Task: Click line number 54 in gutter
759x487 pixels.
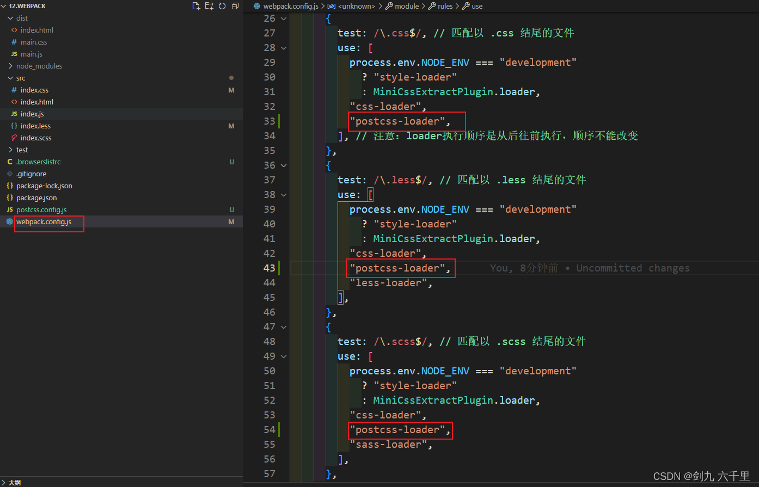Action: click(x=270, y=430)
